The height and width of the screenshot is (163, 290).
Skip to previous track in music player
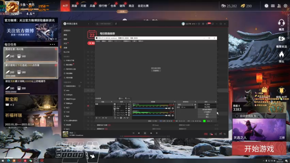click(139, 133)
